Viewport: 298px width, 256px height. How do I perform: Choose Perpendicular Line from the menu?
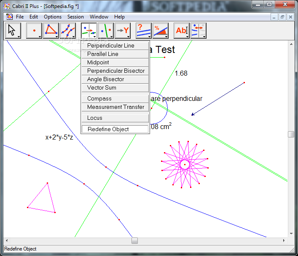[115, 46]
